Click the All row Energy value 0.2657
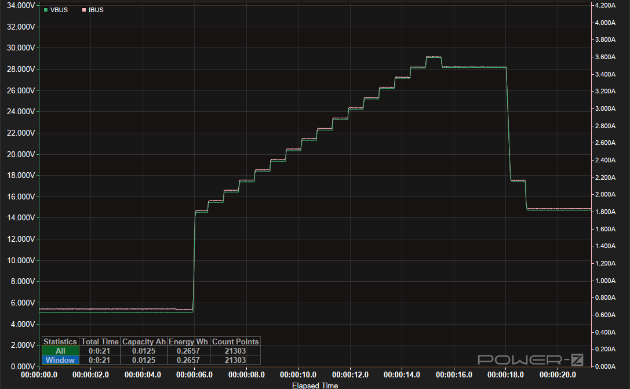 pos(188,351)
